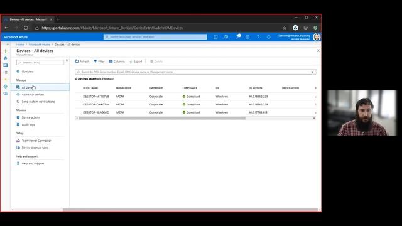
Task: Sort by the Ownership column
Action: [156, 88]
